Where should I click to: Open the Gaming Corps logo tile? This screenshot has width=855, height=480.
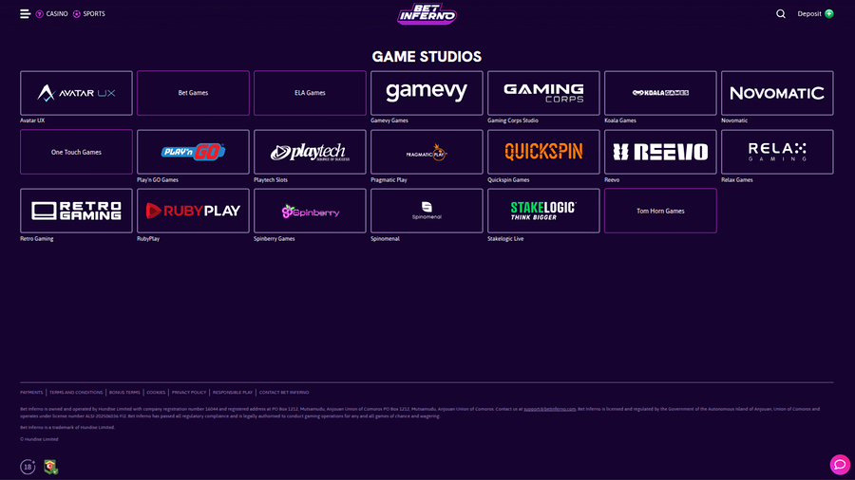click(543, 93)
